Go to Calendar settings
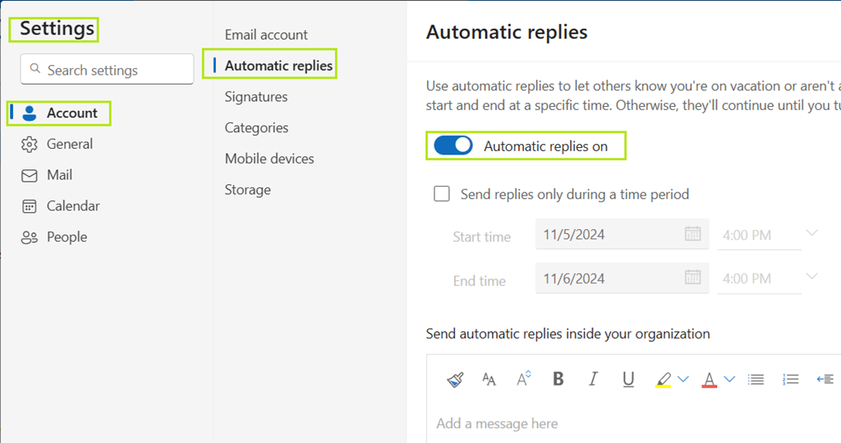Viewport: 841px width, 443px height. coord(73,206)
